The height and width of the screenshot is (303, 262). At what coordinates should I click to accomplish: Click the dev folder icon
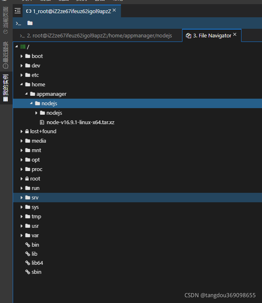(x=28, y=65)
